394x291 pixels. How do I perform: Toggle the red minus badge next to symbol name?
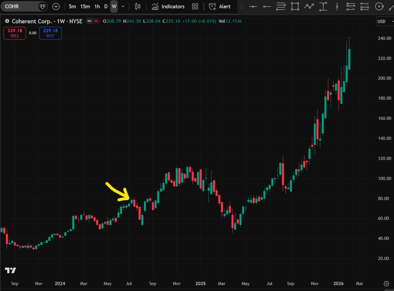pyautogui.click(x=89, y=21)
